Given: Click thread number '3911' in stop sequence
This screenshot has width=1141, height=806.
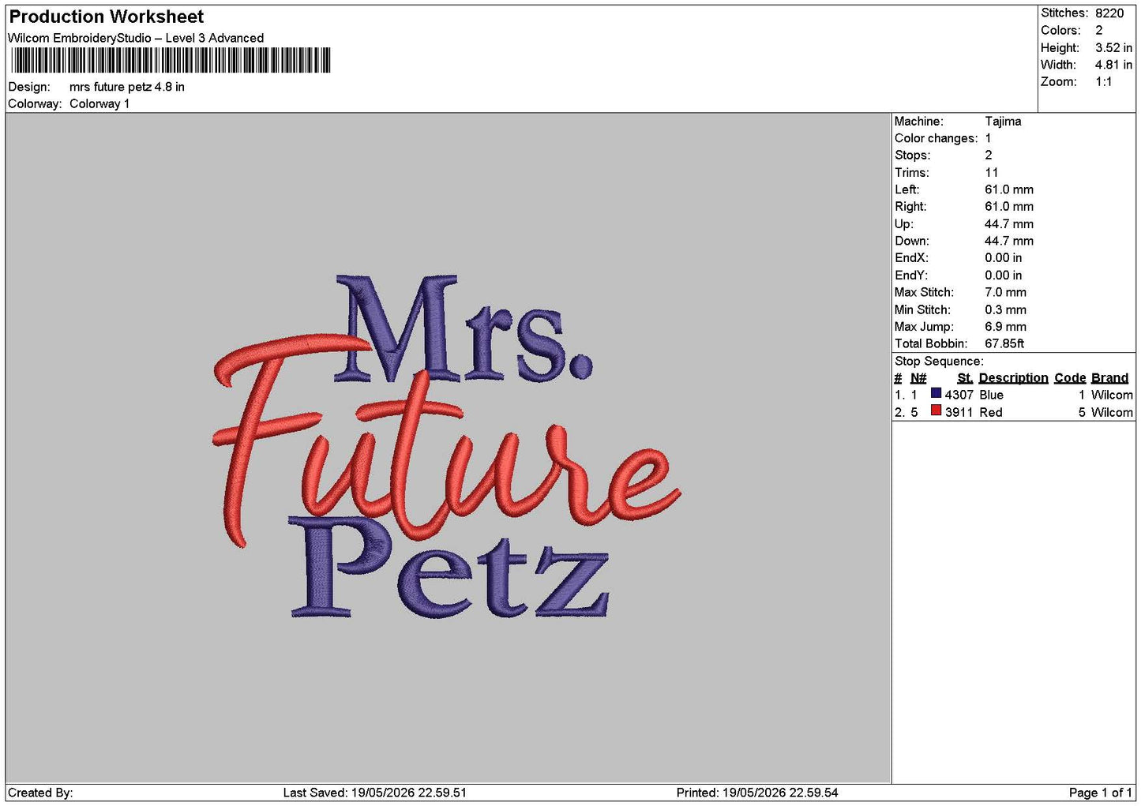Looking at the screenshot, I should (959, 412).
